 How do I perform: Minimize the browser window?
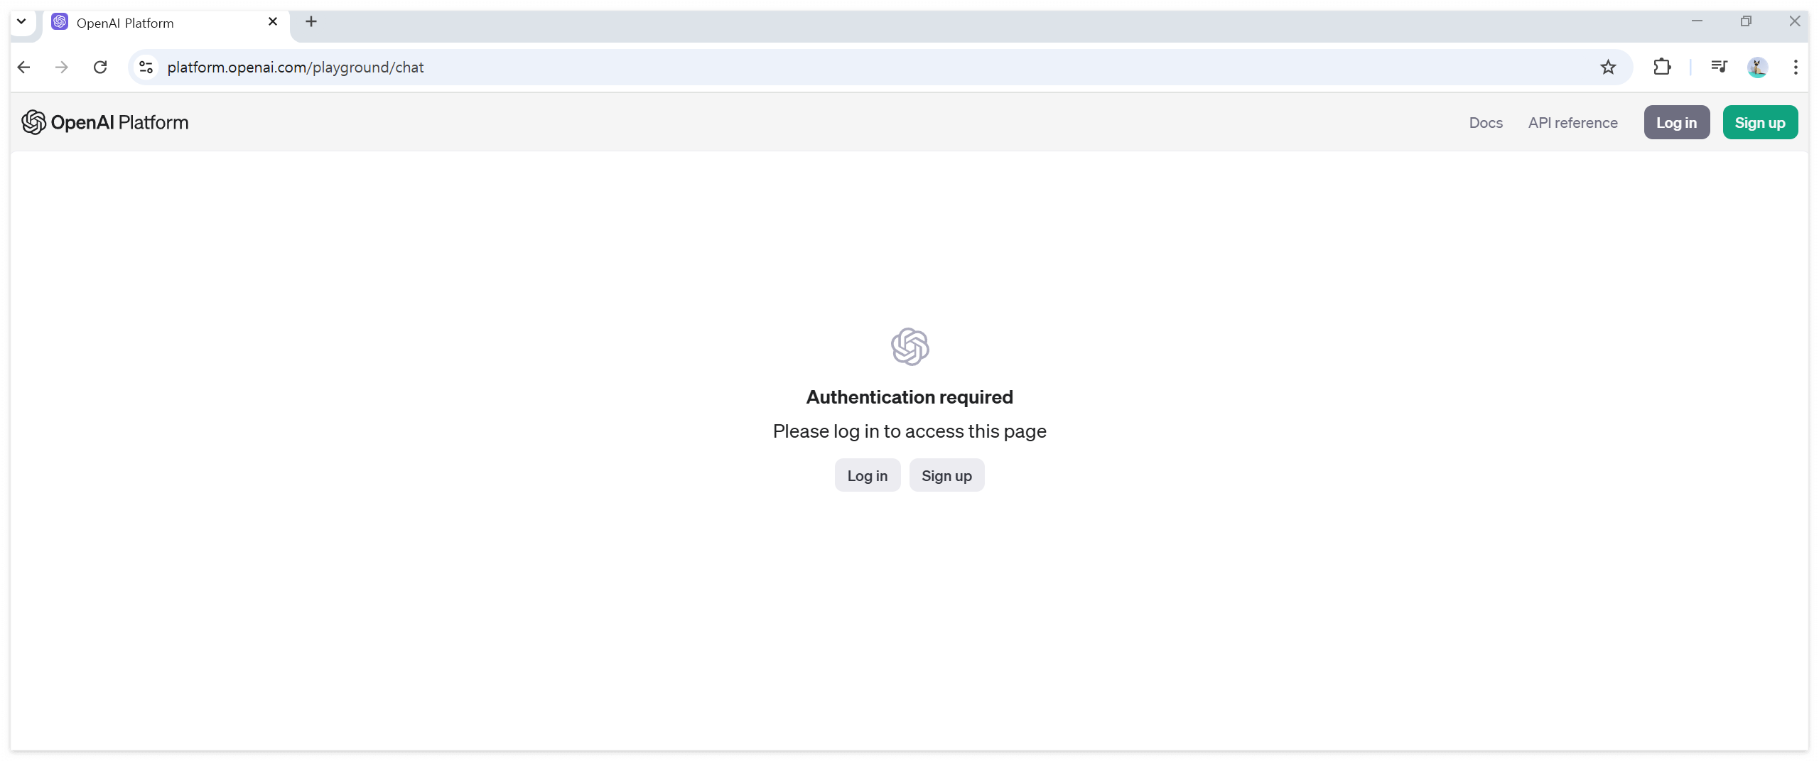[x=1697, y=21]
